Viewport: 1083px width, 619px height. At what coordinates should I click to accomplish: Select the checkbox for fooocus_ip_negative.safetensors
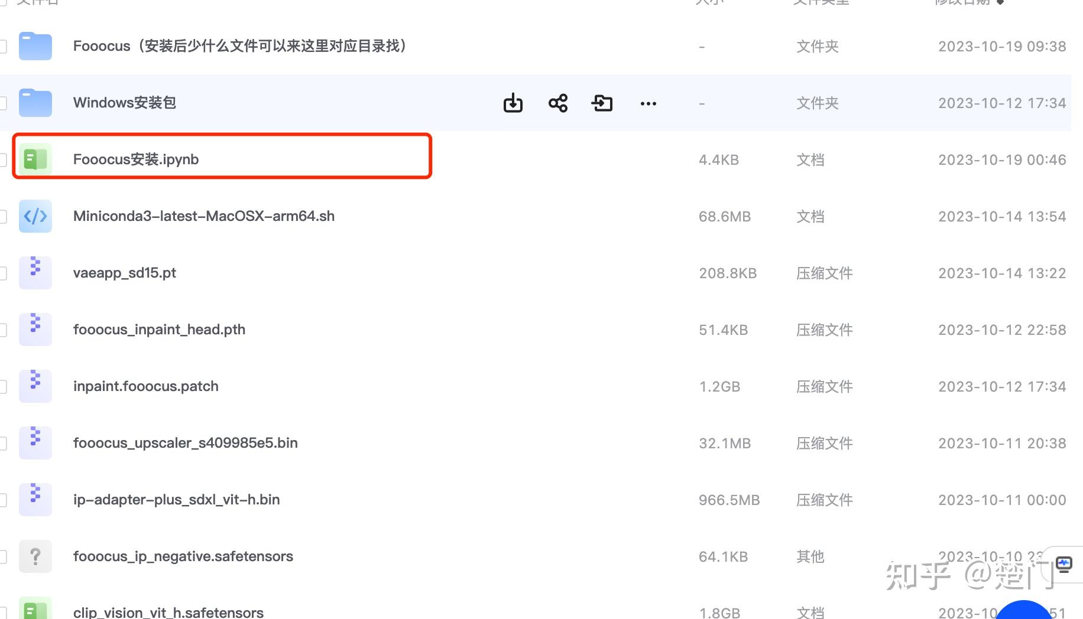point(2,556)
